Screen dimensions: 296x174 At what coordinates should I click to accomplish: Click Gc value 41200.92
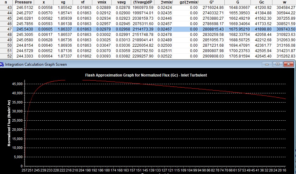tap(264, 8)
